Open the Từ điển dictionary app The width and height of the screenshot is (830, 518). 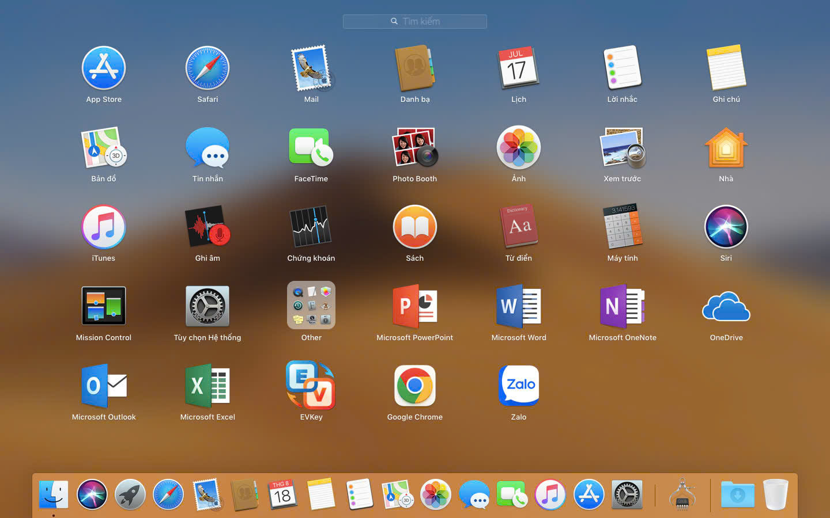[x=518, y=227]
